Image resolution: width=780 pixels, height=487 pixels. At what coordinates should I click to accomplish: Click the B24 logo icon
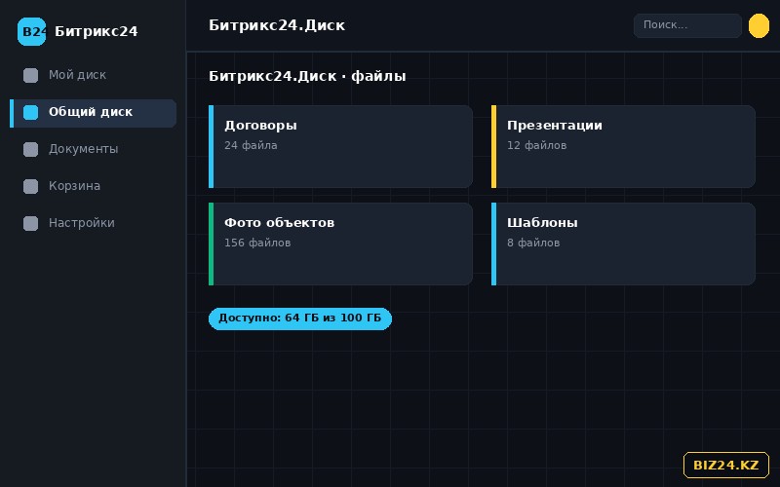click(x=31, y=31)
